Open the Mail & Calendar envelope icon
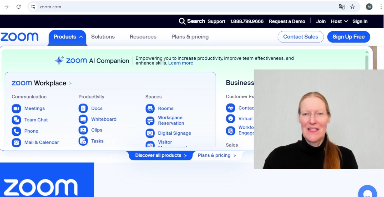384x197 pixels. (16, 142)
